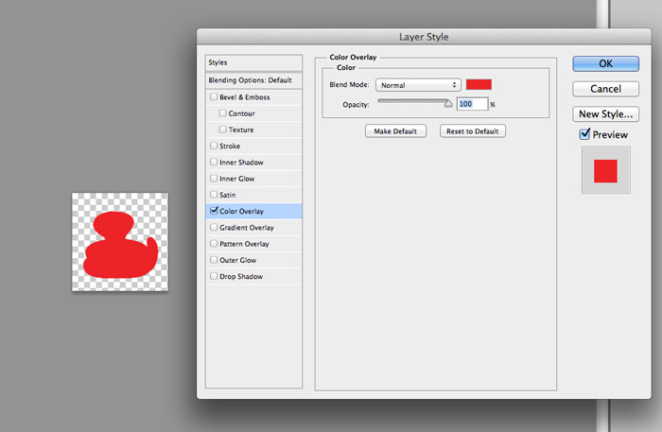Confirm with the OK button
This screenshot has width=662, height=432.
click(x=605, y=63)
